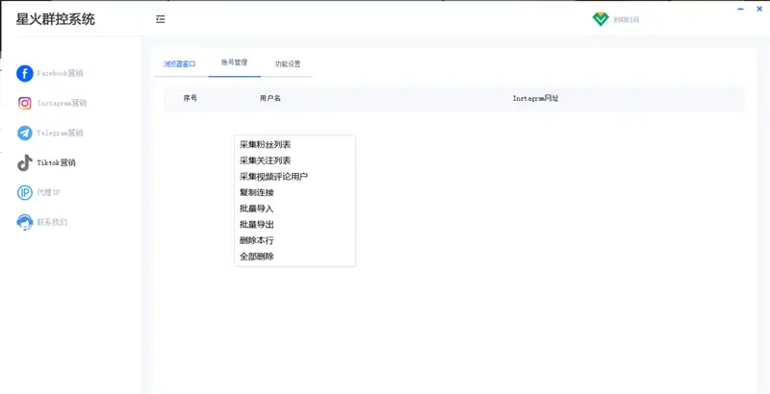Open the Facebook营销 sidebar label
The width and height of the screenshot is (770, 394).
click(x=60, y=73)
